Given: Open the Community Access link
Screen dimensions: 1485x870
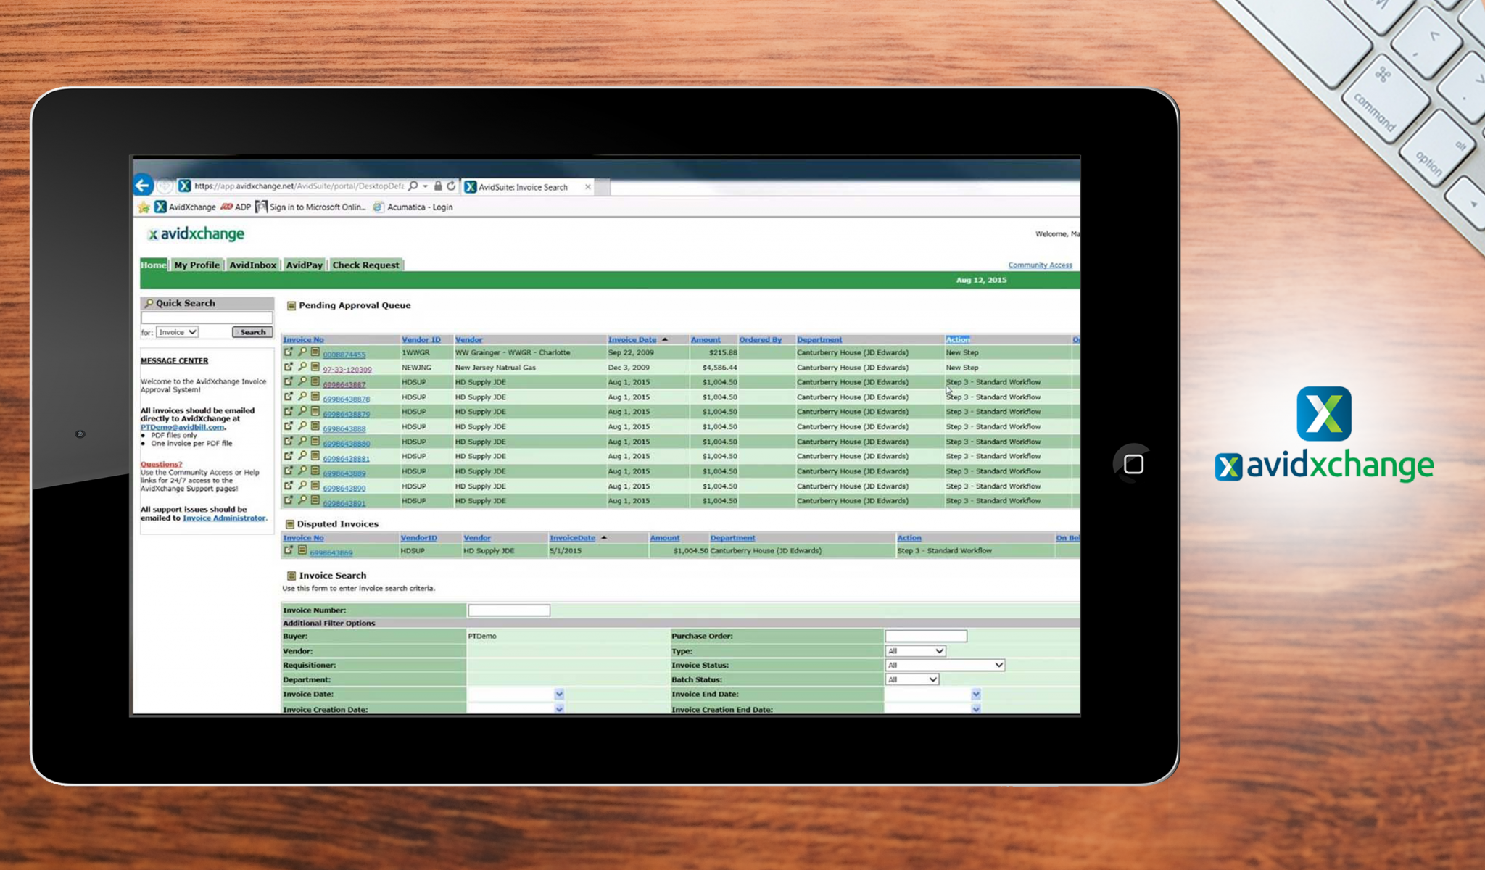Looking at the screenshot, I should (x=1040, y=265).
